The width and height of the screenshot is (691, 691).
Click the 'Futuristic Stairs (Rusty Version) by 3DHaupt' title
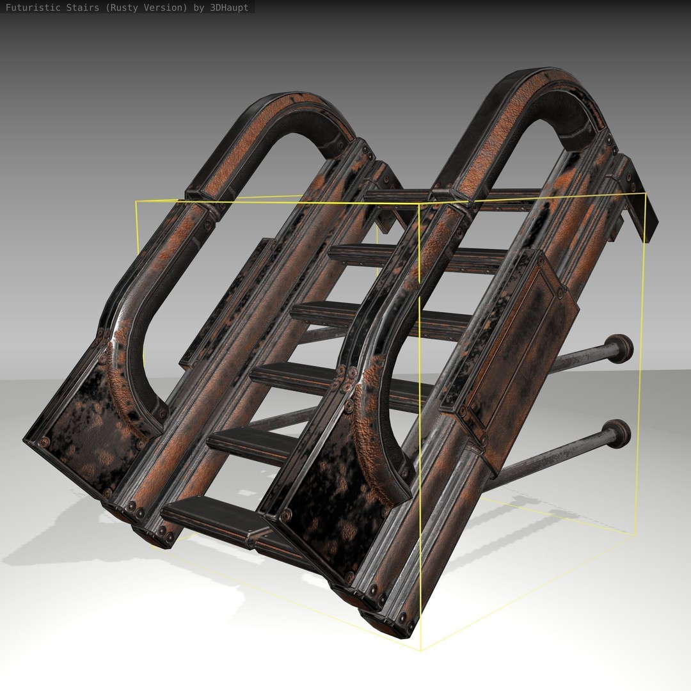pyautogui.click(x=127, y=8)
